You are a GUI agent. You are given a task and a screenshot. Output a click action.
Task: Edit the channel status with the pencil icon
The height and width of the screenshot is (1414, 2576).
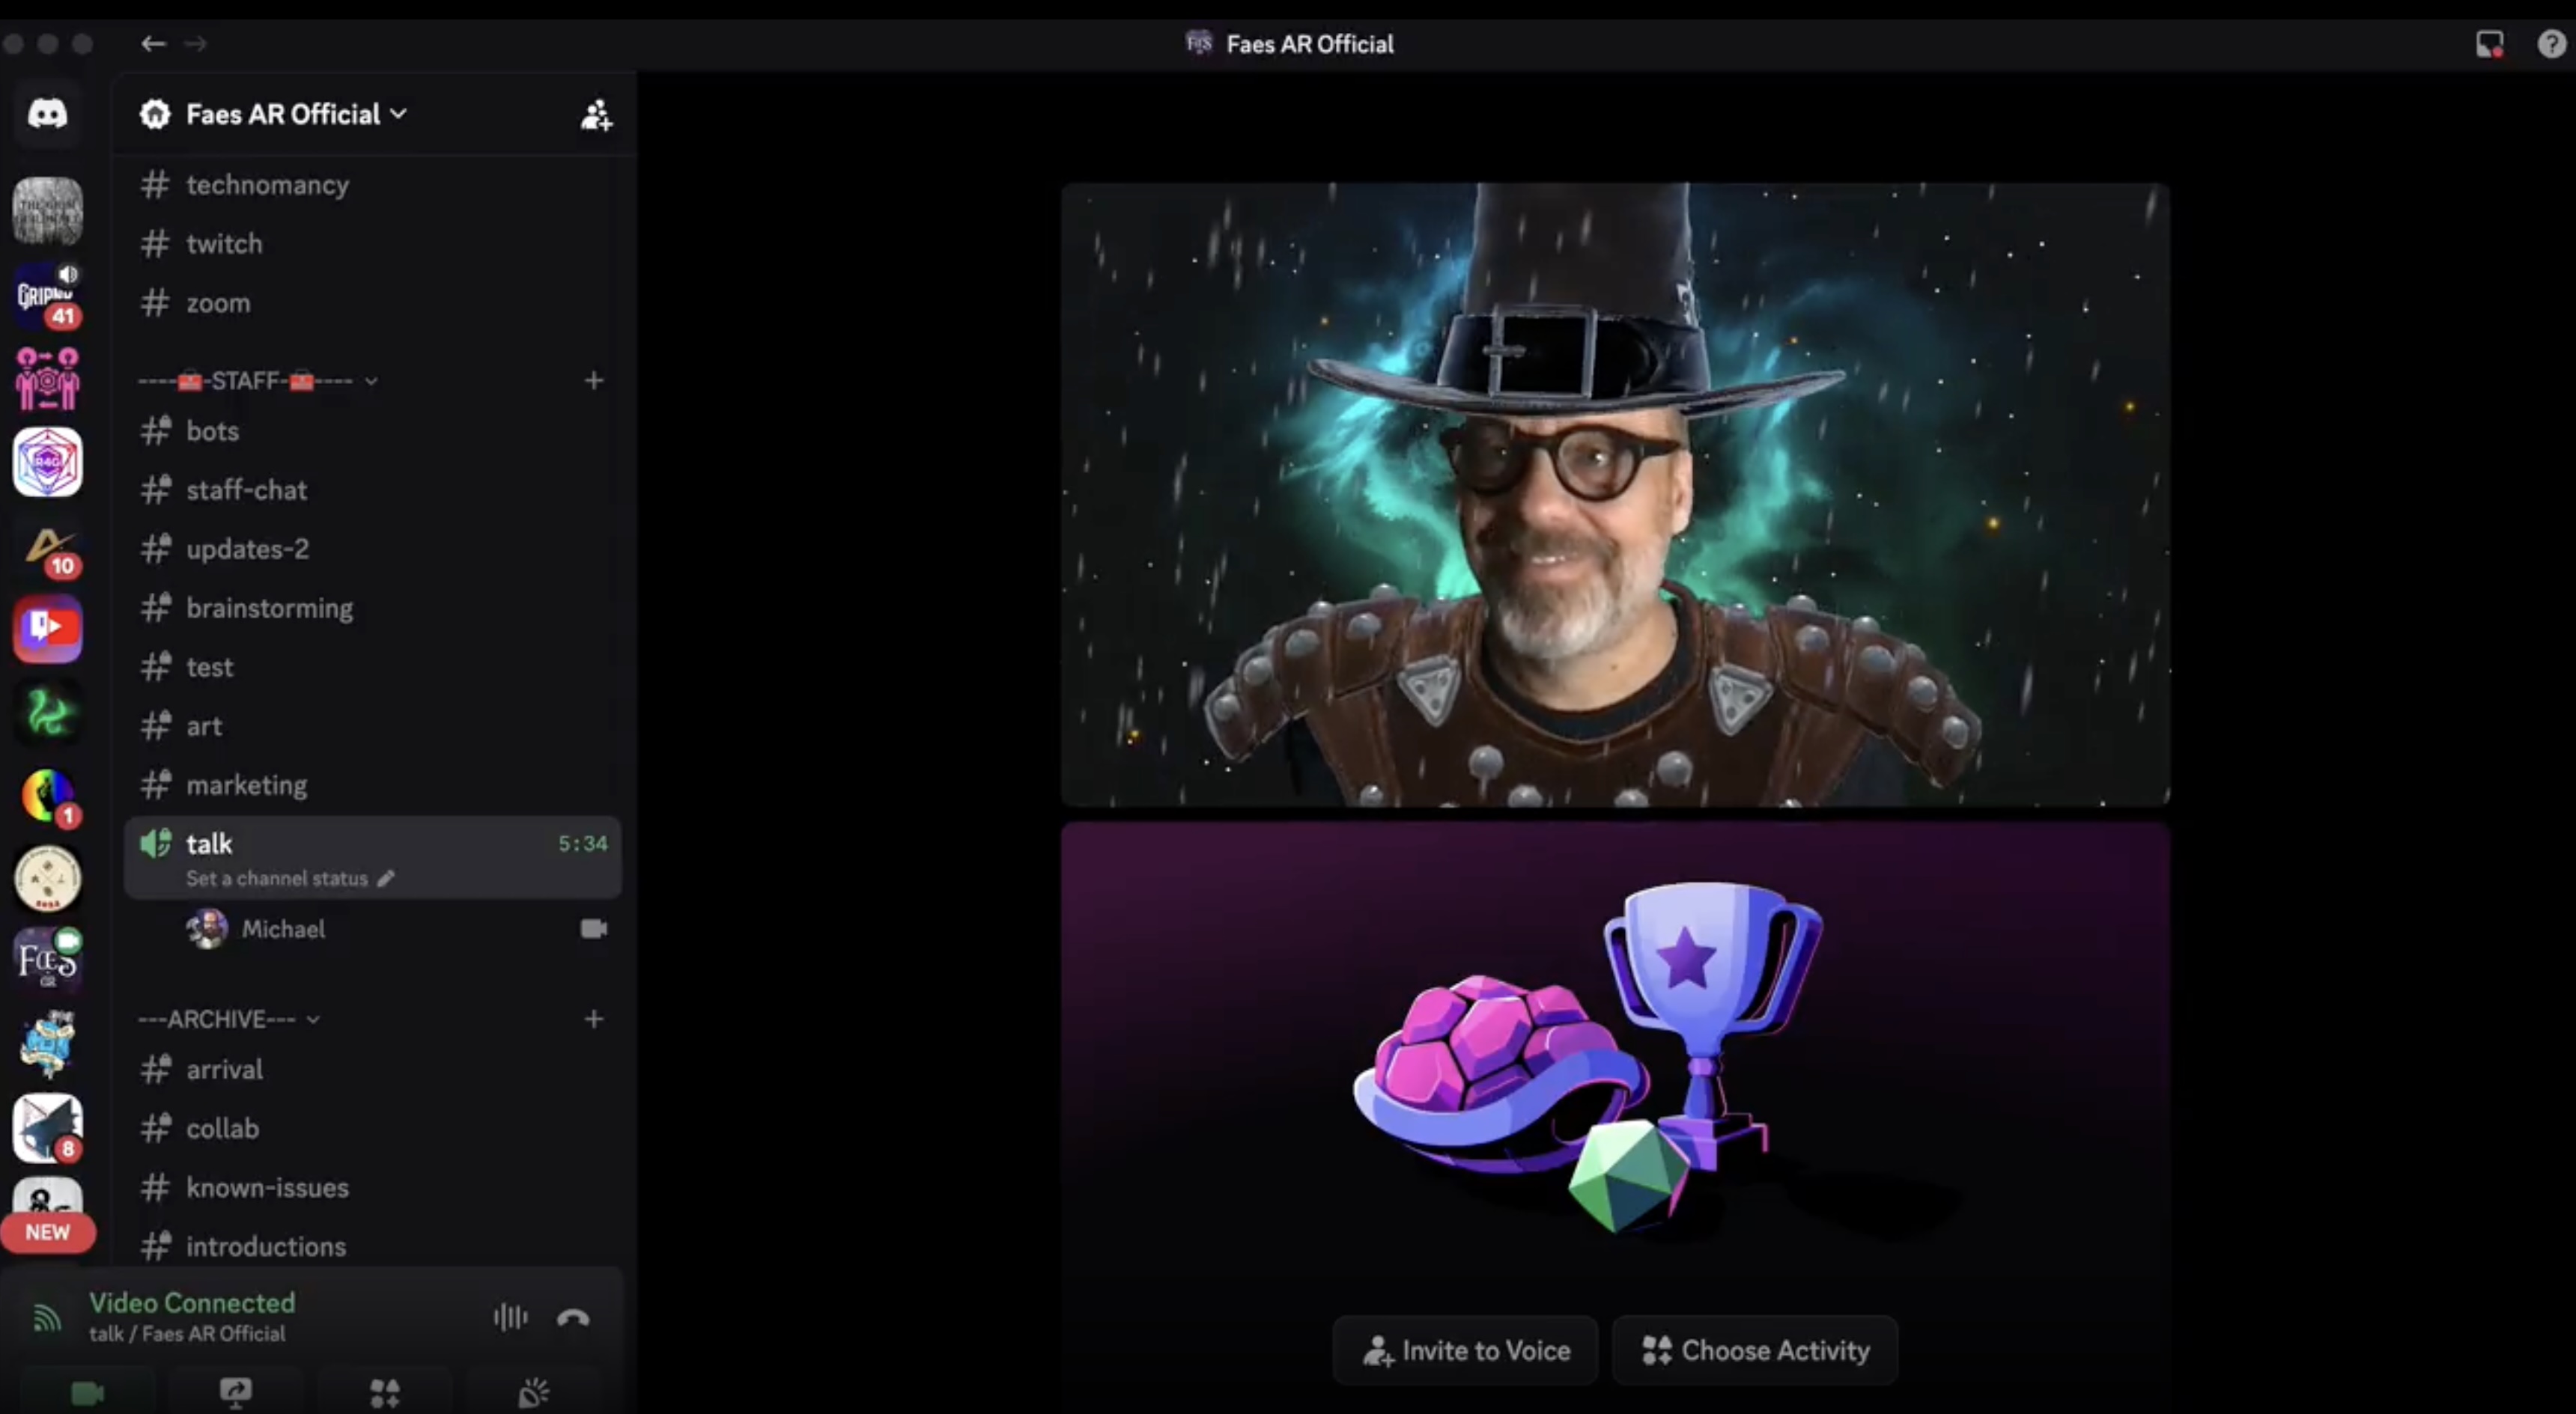tap(385, 878)
